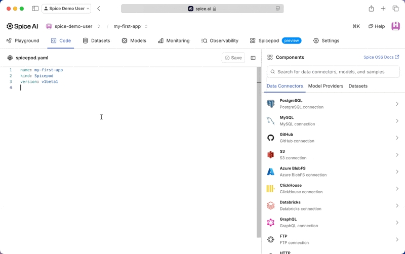Click the Safari share icon
405x254 pixels.
371,9
